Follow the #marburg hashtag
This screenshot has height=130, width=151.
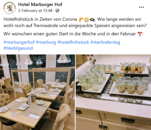pyautogui.click(x=46, y=42)
